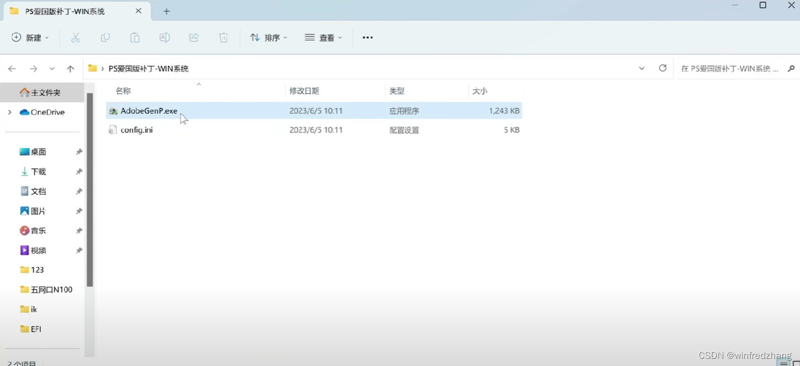Expand the OneDrive tree node
This screenshot has width=800, height=366.
click(9, 112)
